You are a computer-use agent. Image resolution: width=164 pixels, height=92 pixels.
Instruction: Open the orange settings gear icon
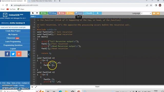tap(158, 13)
